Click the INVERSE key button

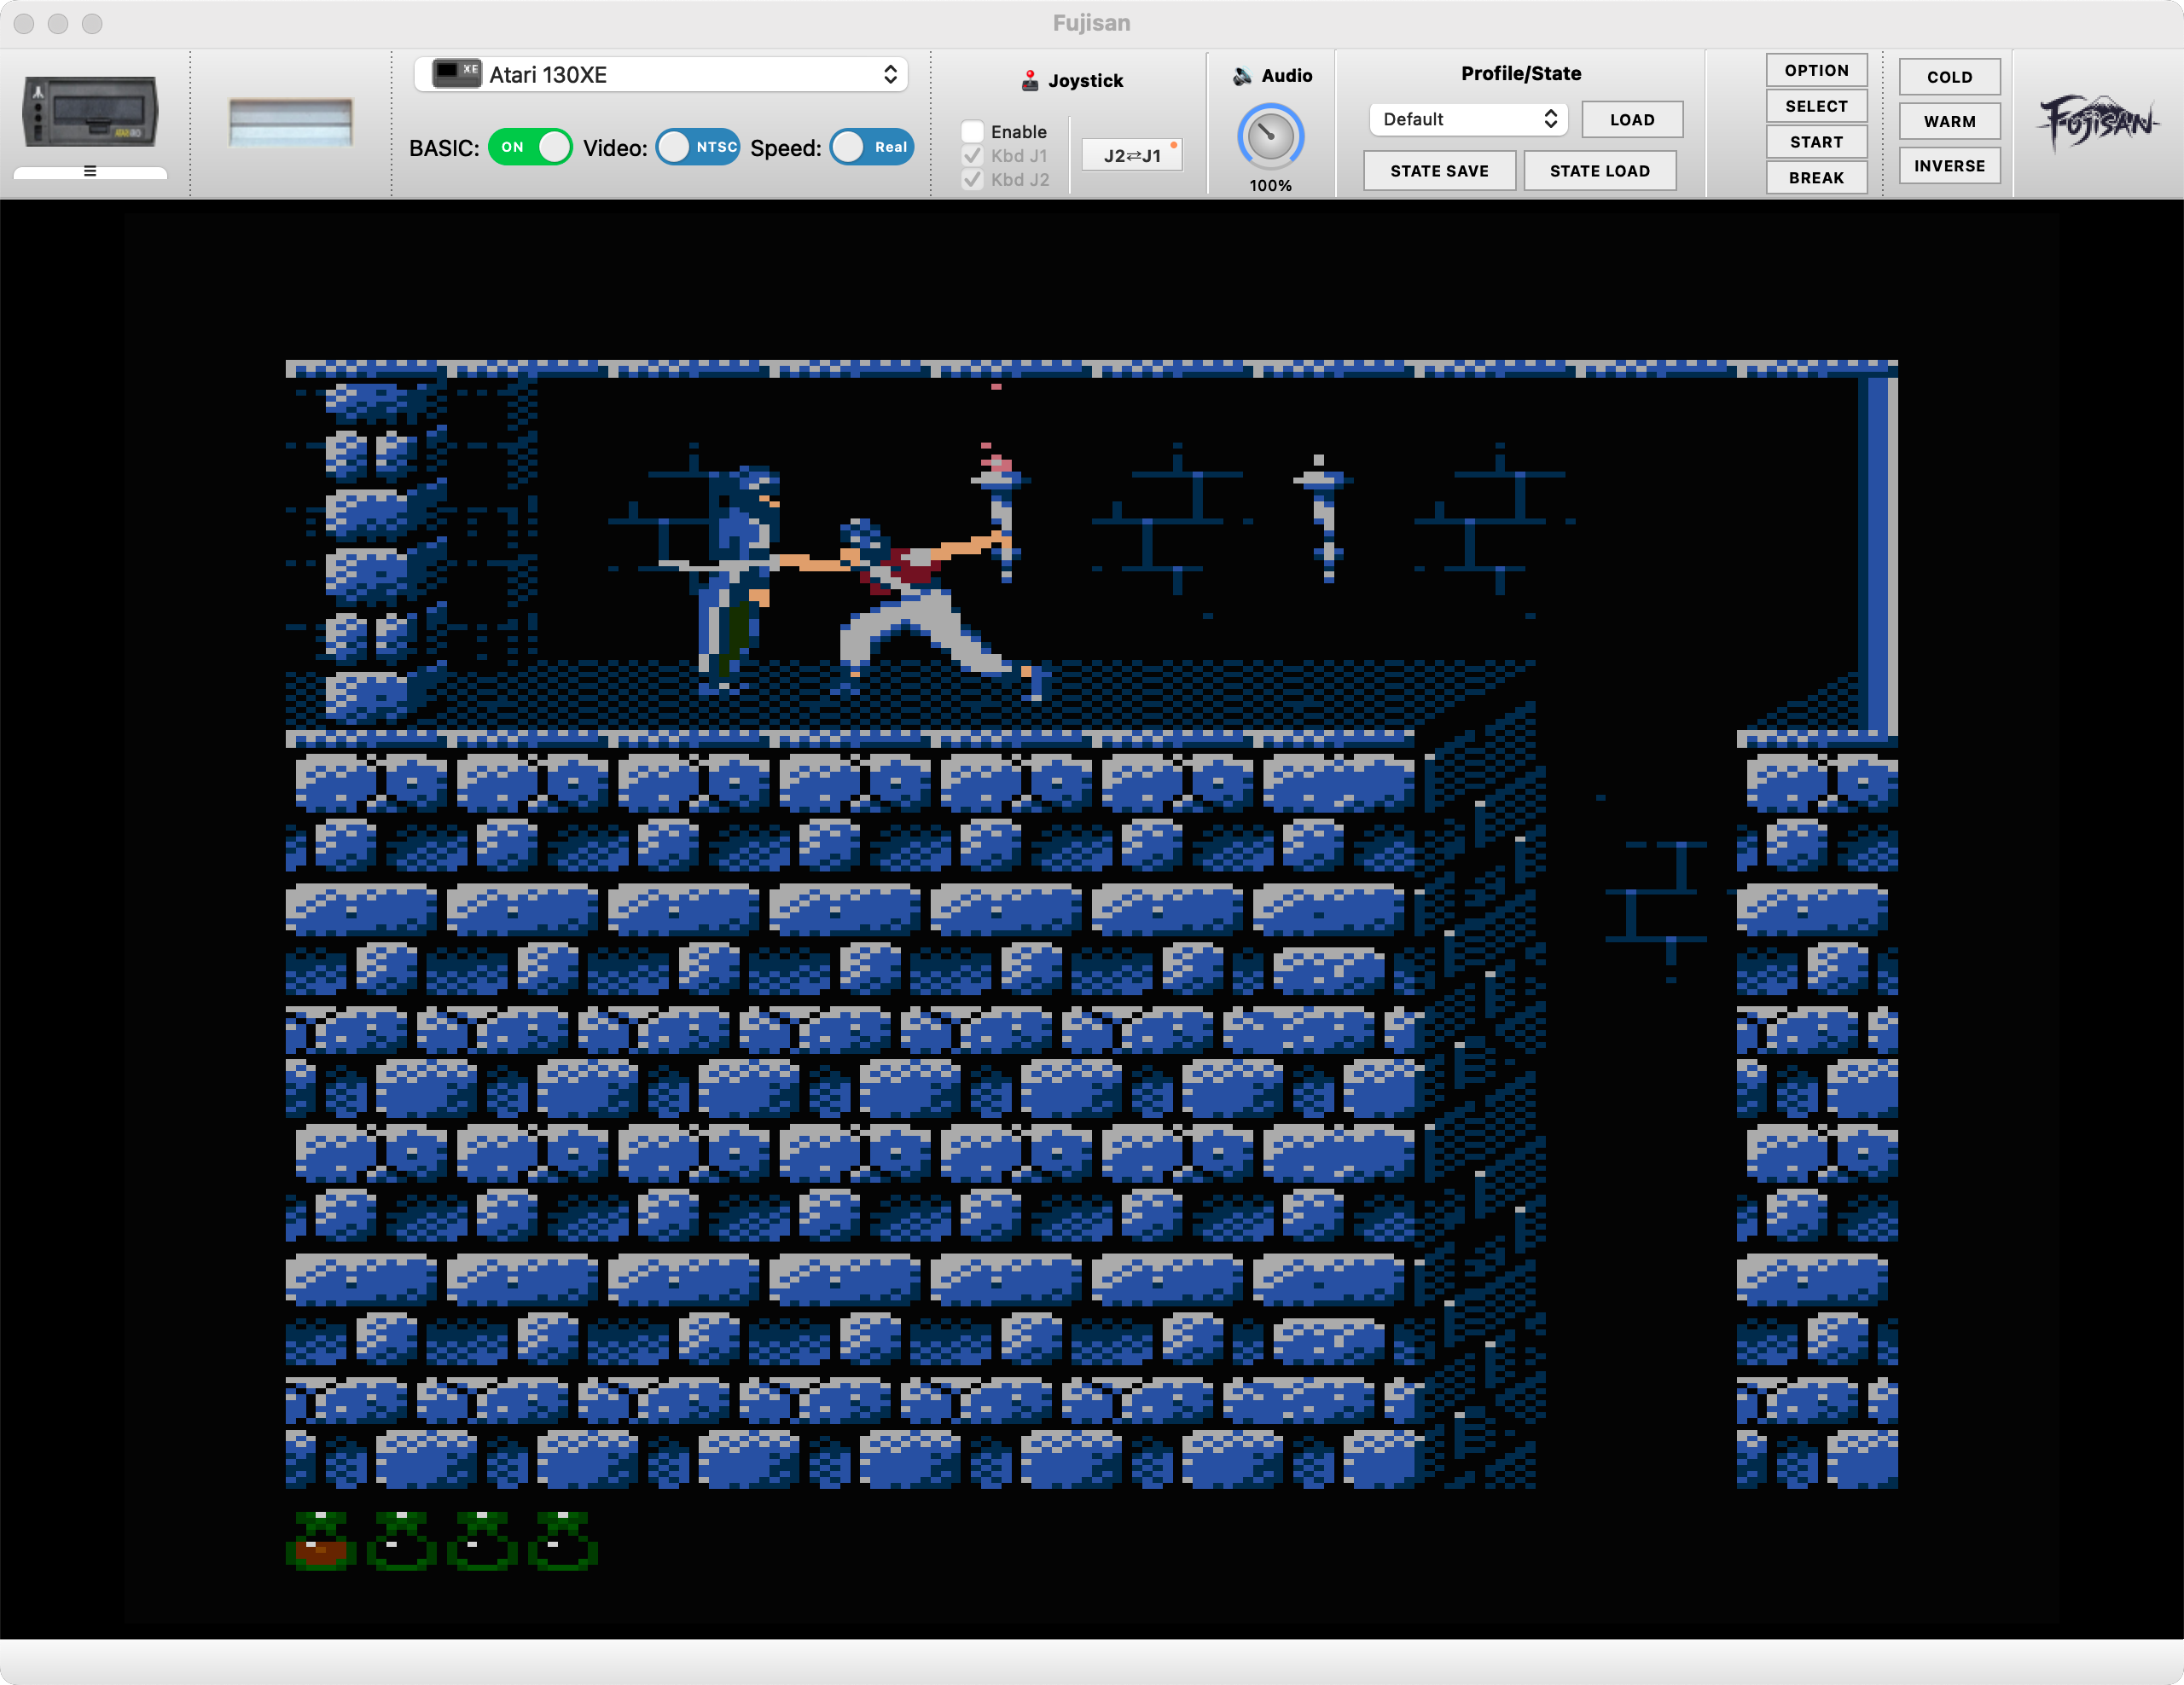tap(1949, 166)
